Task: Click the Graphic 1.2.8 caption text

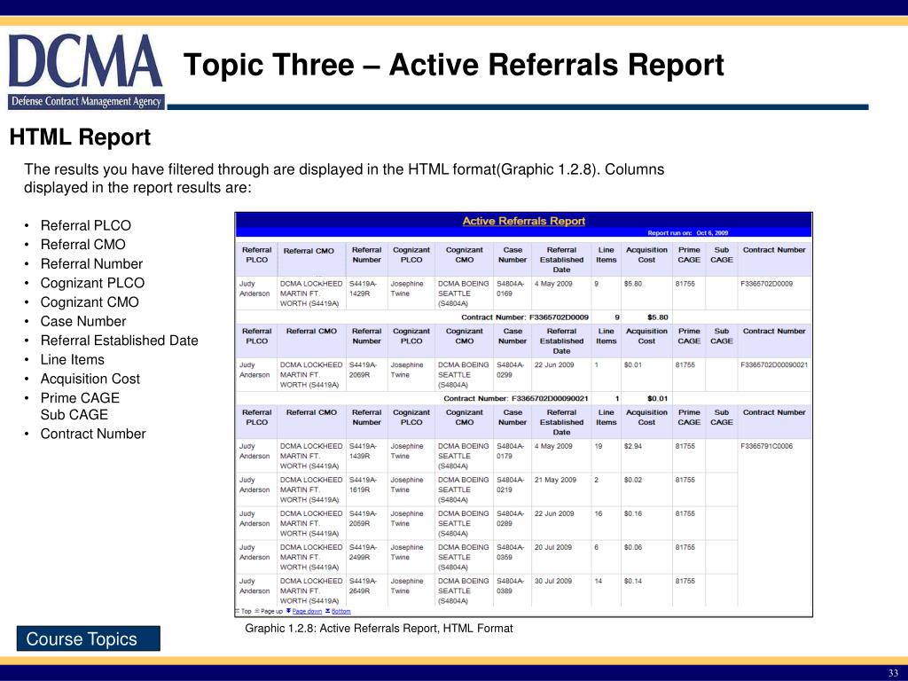Action: pyautogui.click(x=379, y=628)
